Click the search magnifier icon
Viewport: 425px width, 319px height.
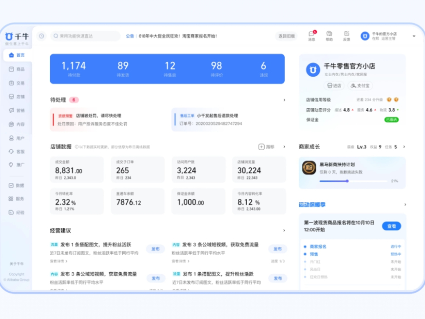tap(56, 36)
